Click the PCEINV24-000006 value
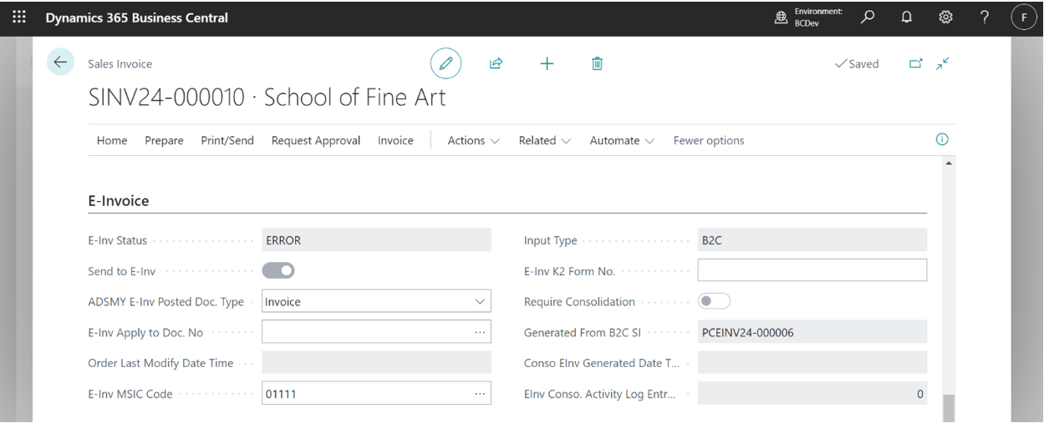1044x423 pixels. (812, 332)
